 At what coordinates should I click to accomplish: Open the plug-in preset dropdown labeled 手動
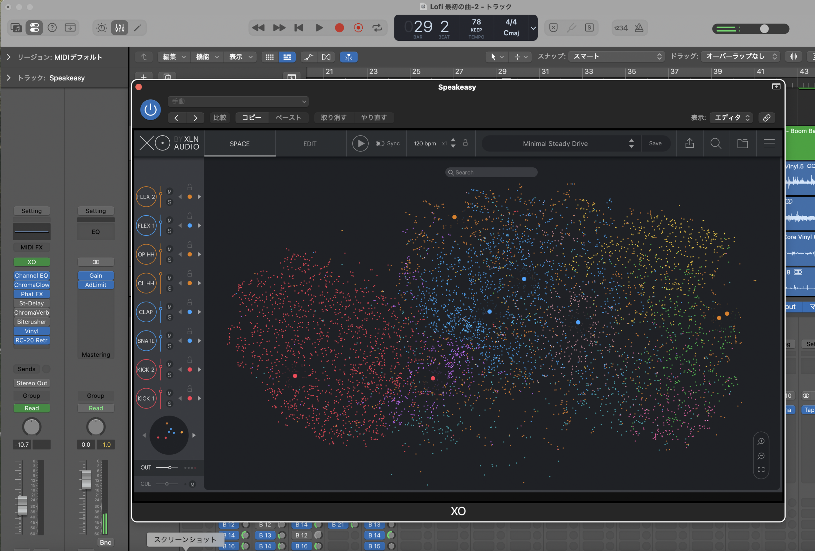(x=238, y=101)
